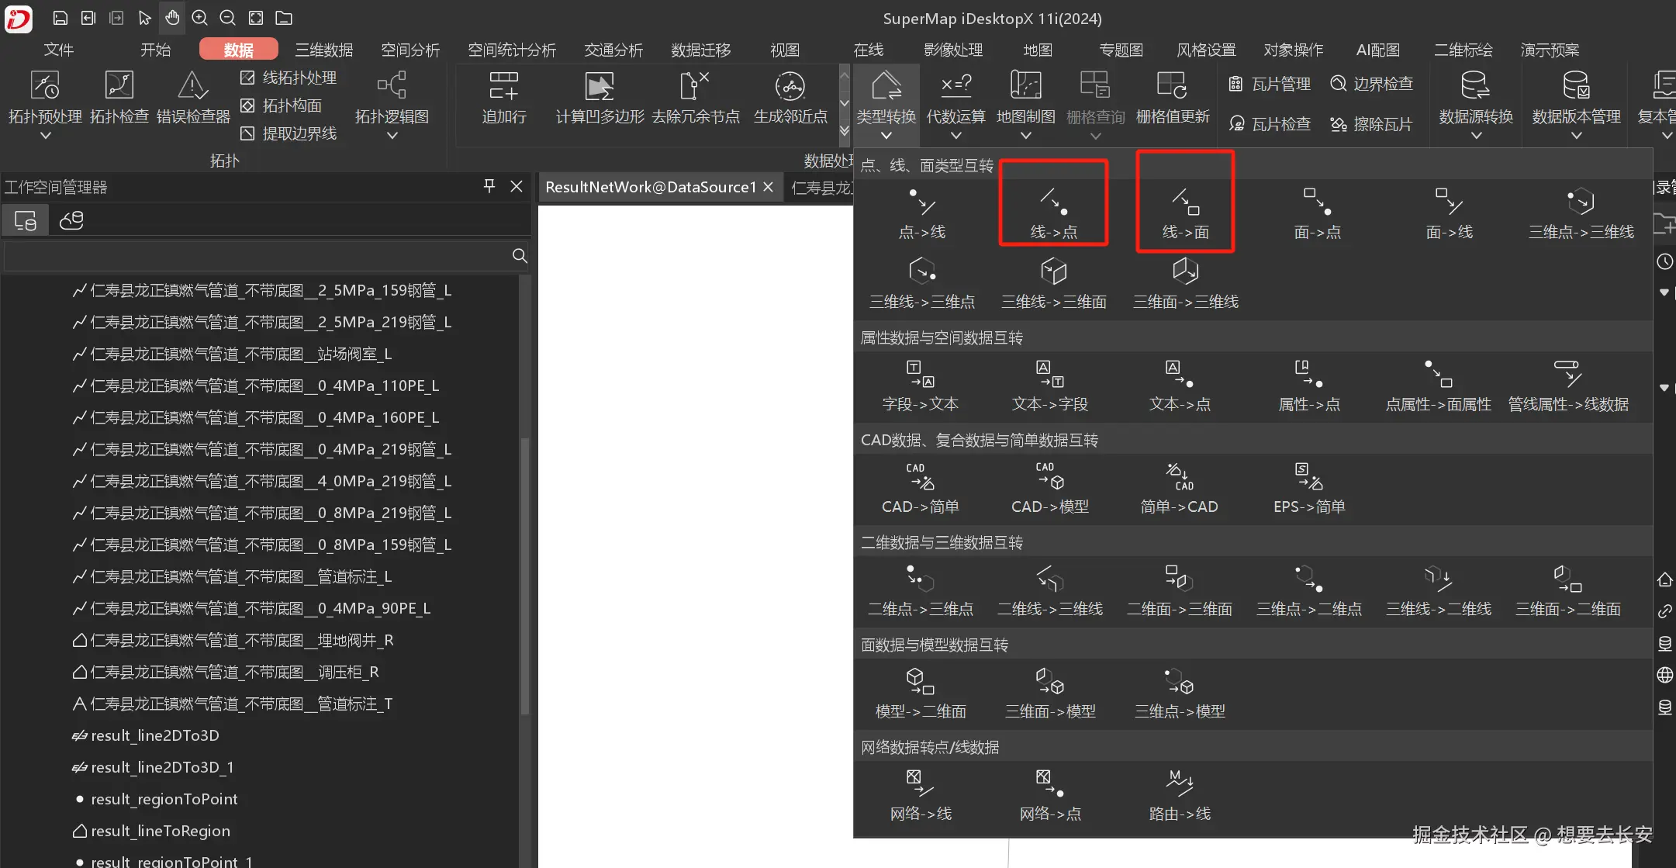Open the 错误检查器 tool
The width and height of the screenshot is (1676, 868).
pyautogui.click(x=193, y=97)
